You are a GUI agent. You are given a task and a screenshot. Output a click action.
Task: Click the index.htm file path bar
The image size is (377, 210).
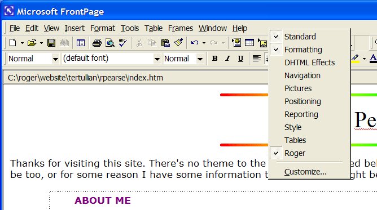pos(136,78)
